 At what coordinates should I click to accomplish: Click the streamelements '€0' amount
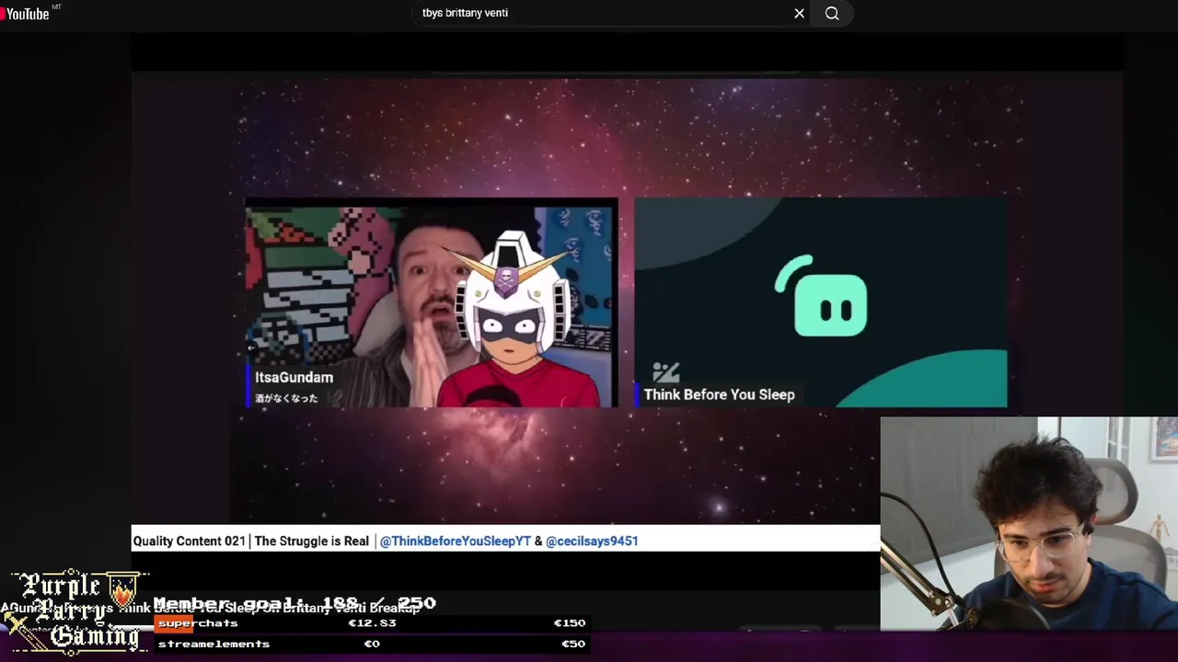click(x=372, y=644)
